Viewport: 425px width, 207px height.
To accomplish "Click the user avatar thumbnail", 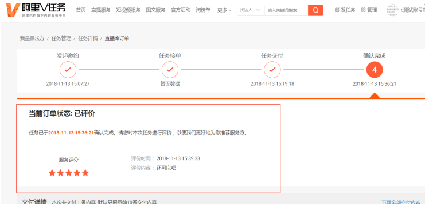I will (392, 10).
